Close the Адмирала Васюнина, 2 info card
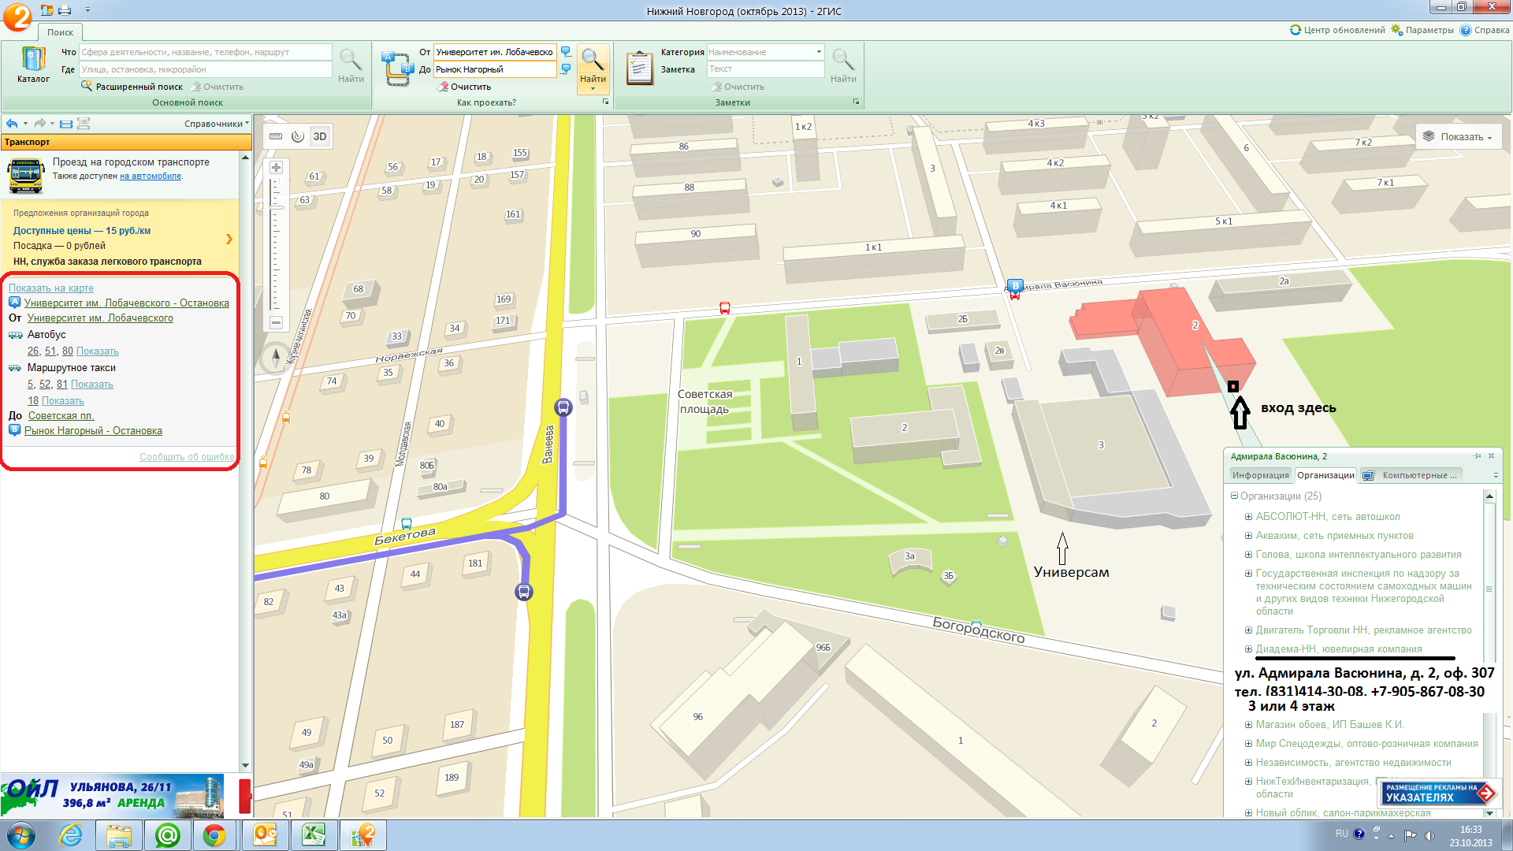Viewport: 1513px width, 851px height. [1491, 456]
